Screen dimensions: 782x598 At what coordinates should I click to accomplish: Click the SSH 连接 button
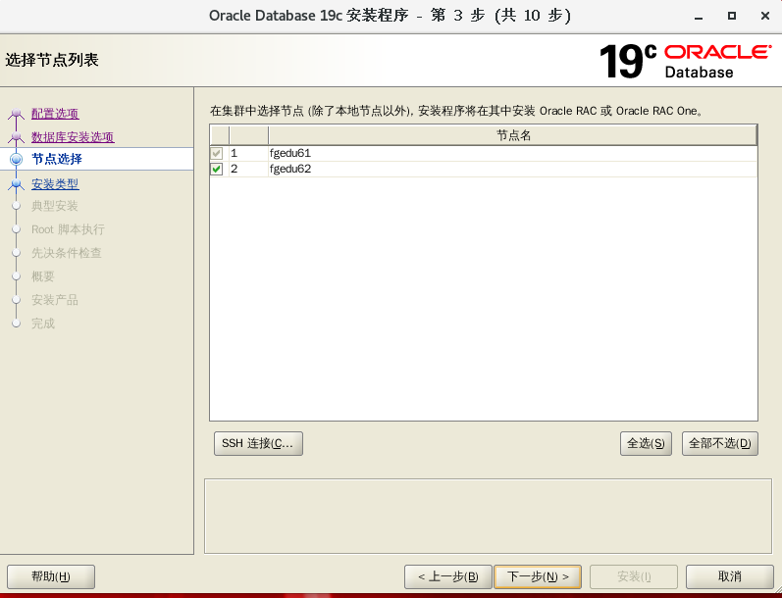[258, 443]
